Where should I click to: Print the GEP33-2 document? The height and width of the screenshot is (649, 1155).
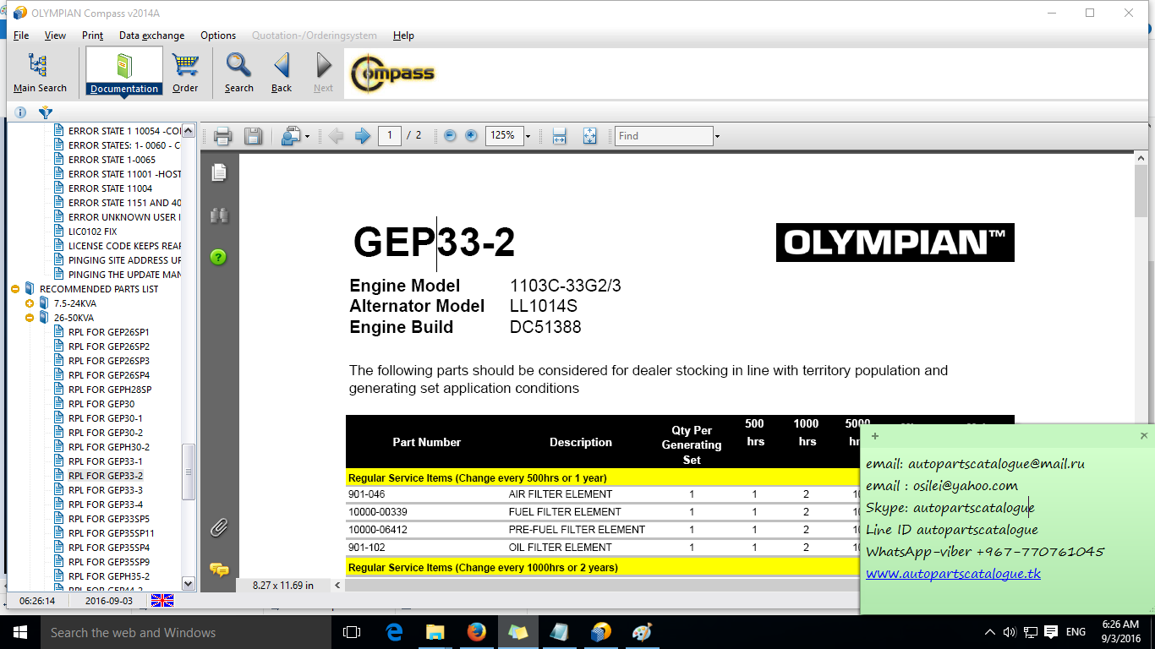click(x=222, y=135)
